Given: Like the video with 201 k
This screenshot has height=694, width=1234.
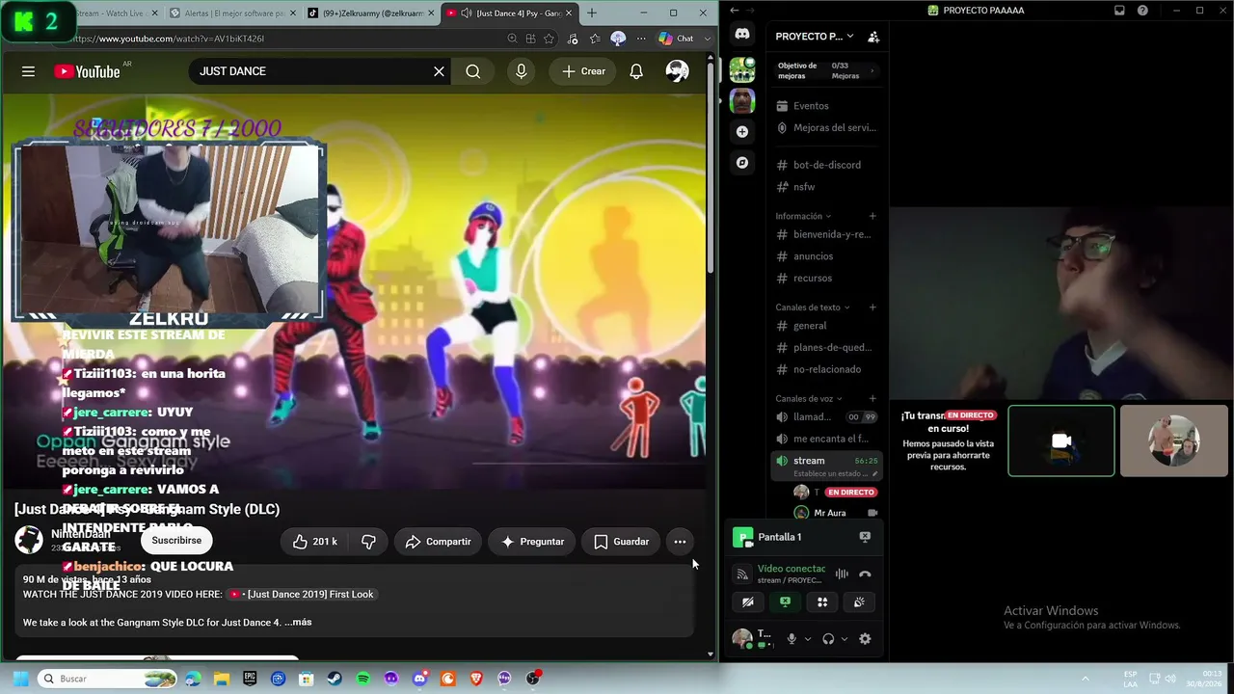Looking at the screenshot, I should (315, 542).
